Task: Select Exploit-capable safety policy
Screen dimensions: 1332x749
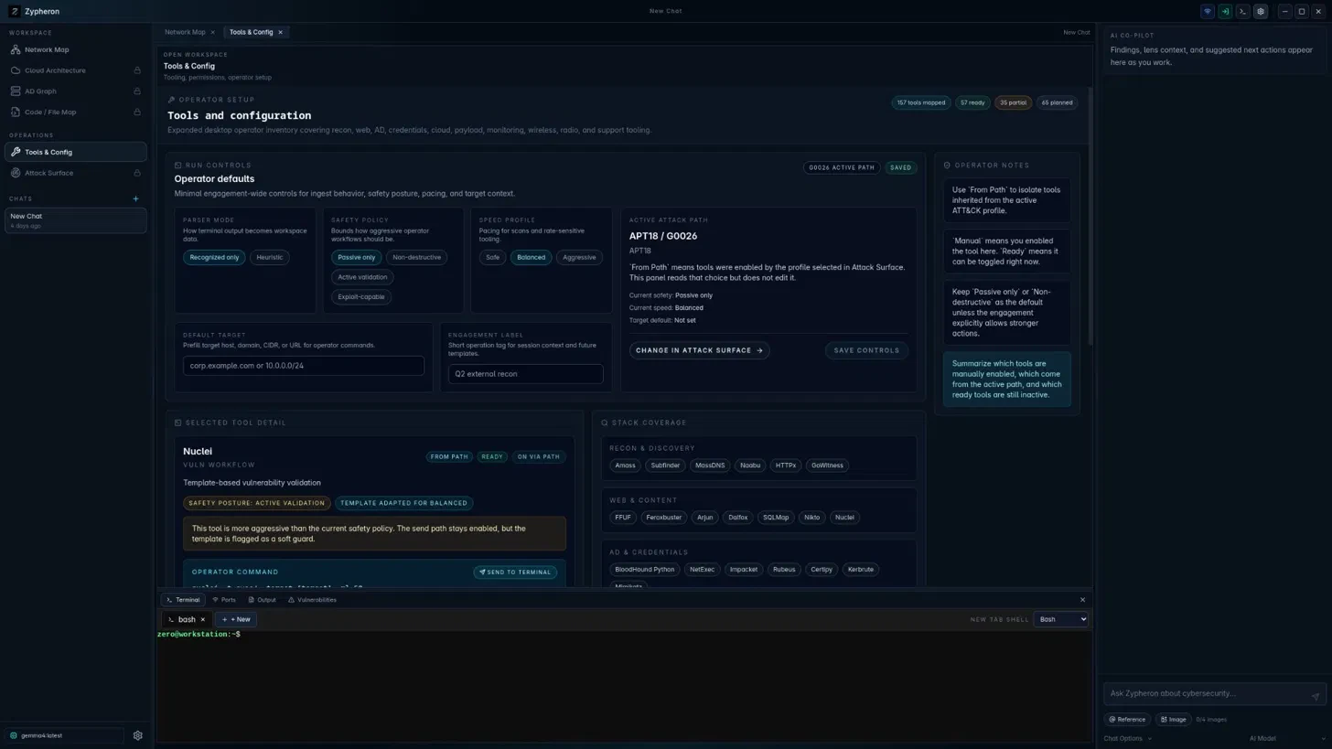Action: 361,297
